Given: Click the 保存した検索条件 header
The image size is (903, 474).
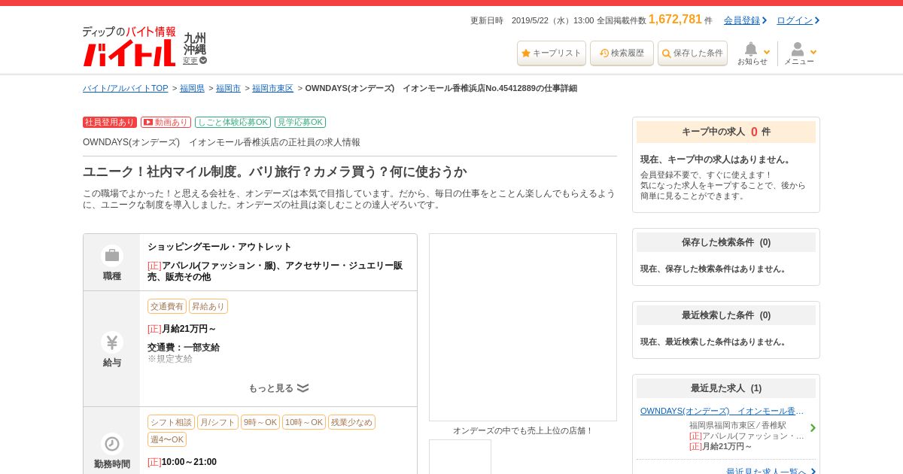Looking at the screenshot, I should (x=726, y=242).
